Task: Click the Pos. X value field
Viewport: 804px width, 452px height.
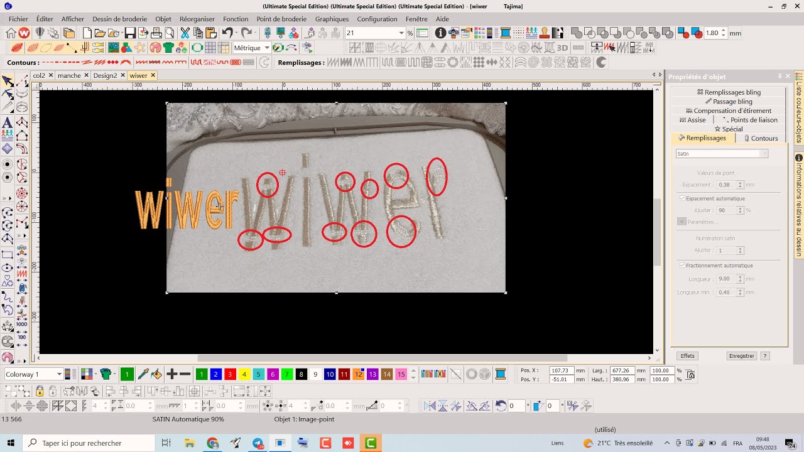Action: [561, 370]
